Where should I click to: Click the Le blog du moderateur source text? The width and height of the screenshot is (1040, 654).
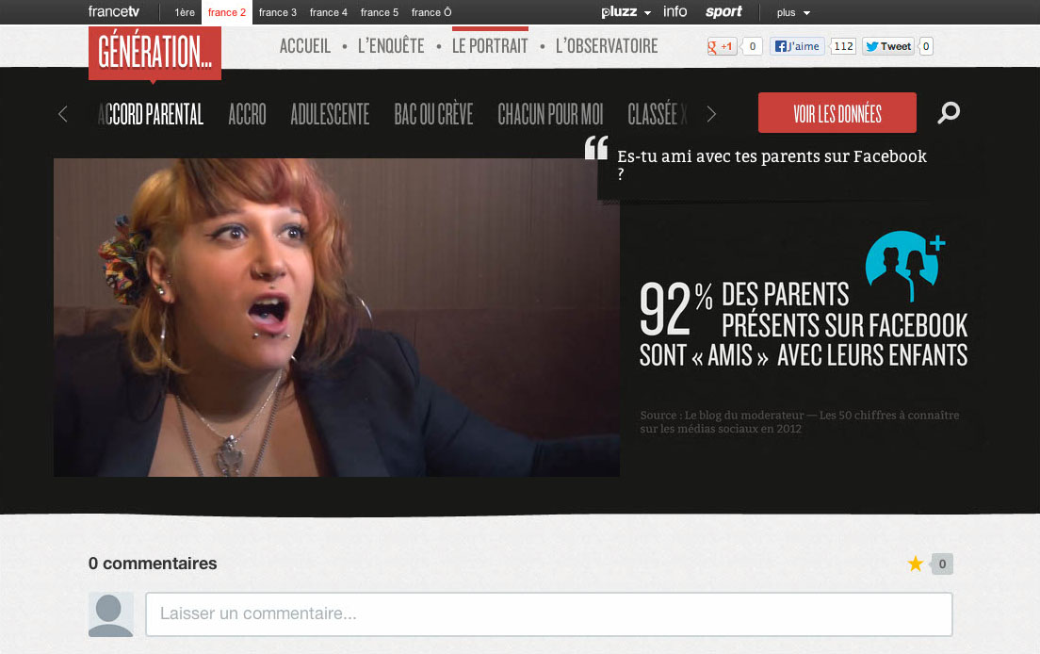tap(799, 422)
